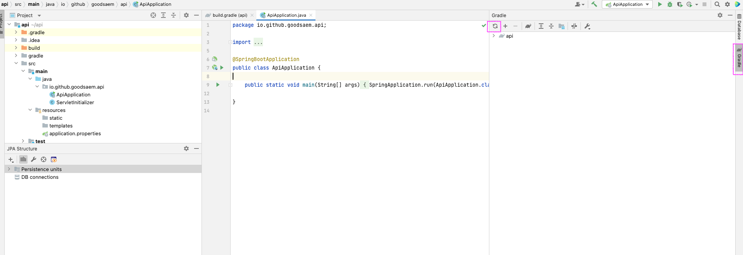743x255 pixels.
Task: Click the Gradle link project plus icon
Action: (x=505, y=26)
